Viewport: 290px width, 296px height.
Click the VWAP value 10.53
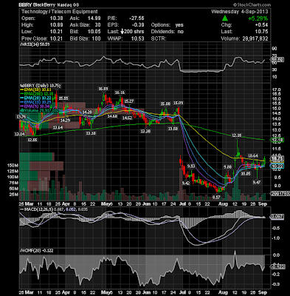tap(137, 38)
